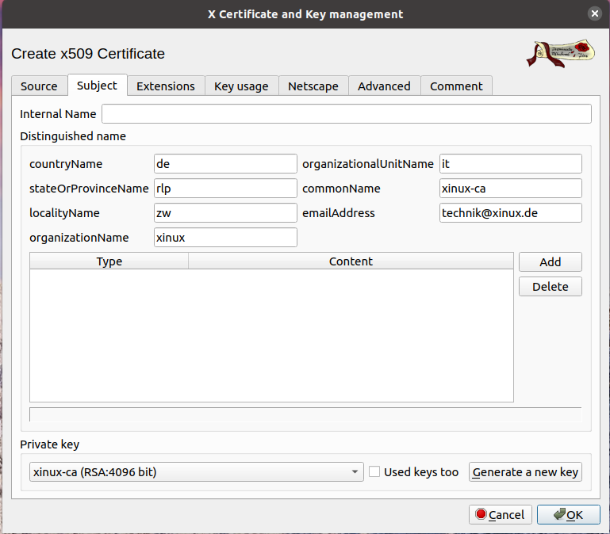Click the emailAddress input field
610x534 pixels.
510,213
